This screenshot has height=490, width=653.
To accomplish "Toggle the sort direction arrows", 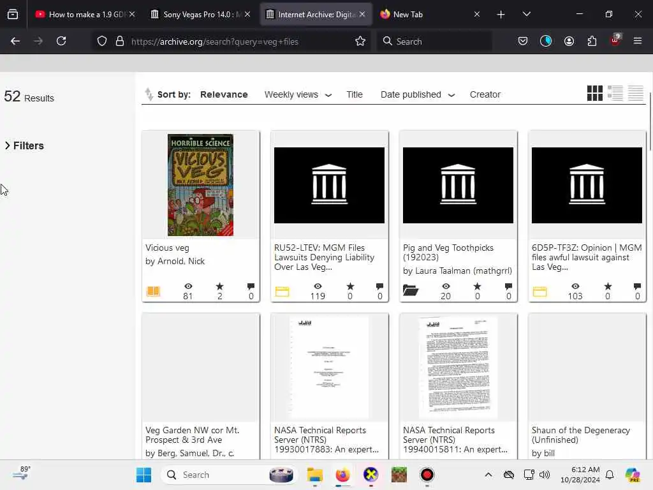I will (x=149, y=94).
